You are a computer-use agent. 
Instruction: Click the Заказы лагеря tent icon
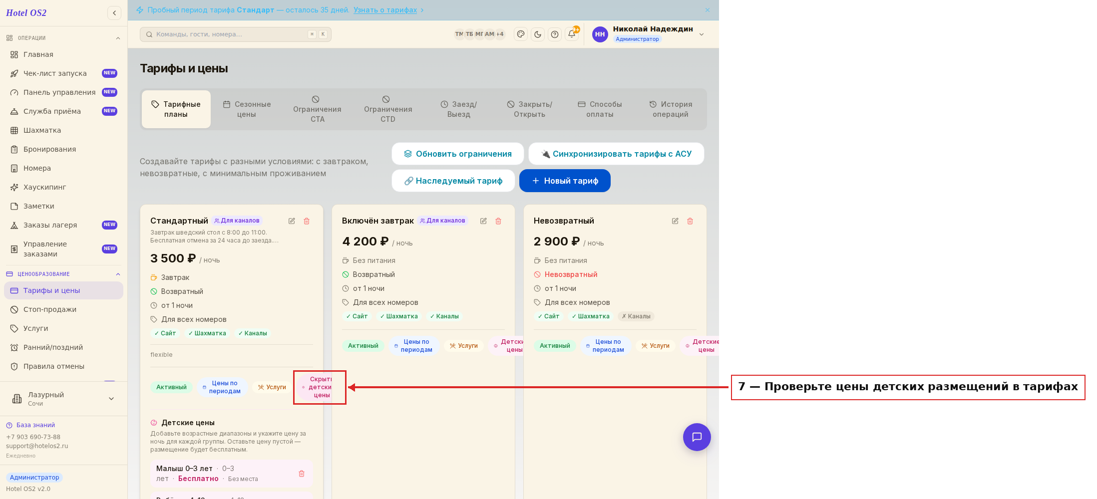(14, 225)
